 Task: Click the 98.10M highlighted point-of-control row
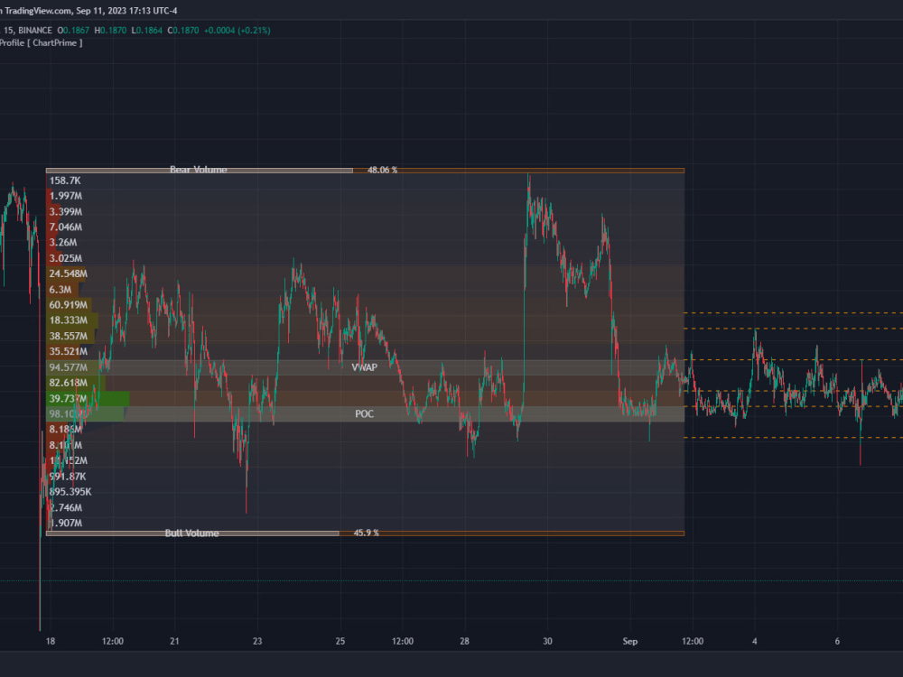click(x=63, y=413)
